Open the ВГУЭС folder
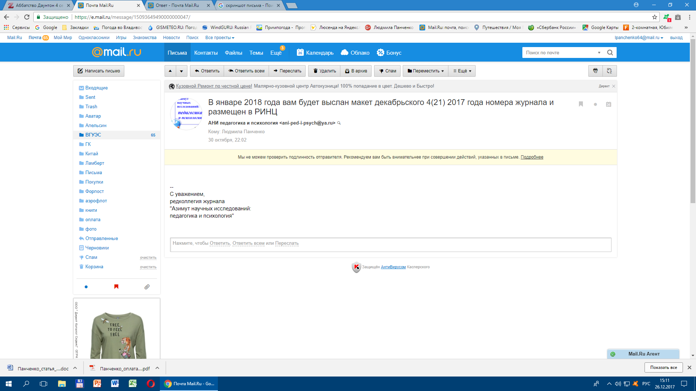 [x=93, y=135]
